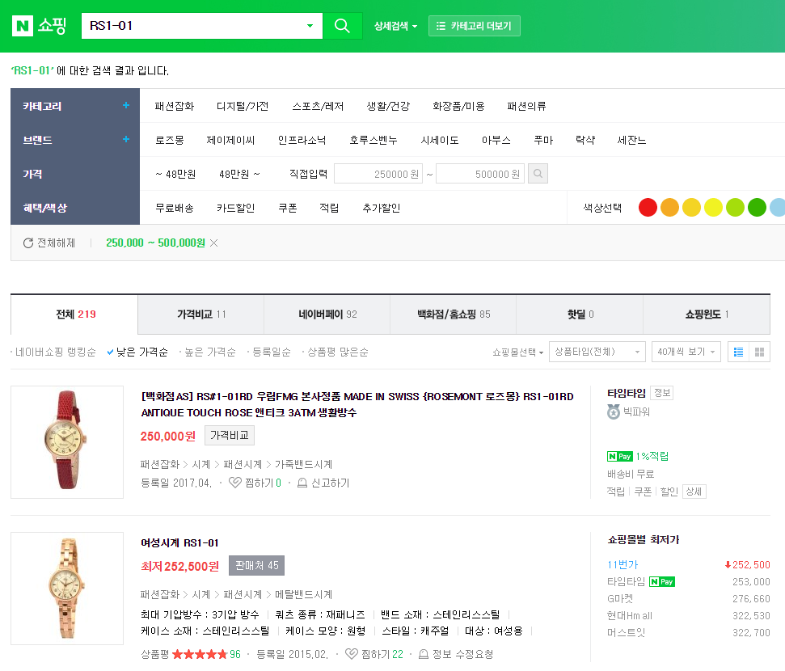Select the 패션잡화 category
The width and height of the screenshot is (785, 671).
175,106
